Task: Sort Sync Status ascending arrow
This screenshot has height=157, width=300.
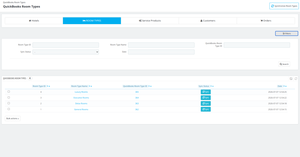Action: tap(213, 86)
